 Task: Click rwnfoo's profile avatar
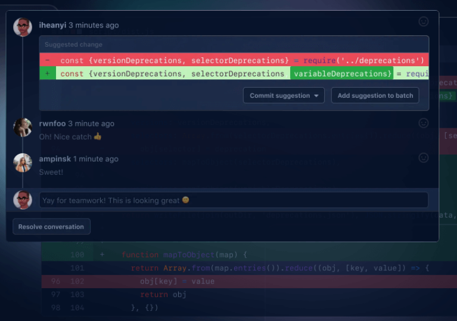point(23,128)
